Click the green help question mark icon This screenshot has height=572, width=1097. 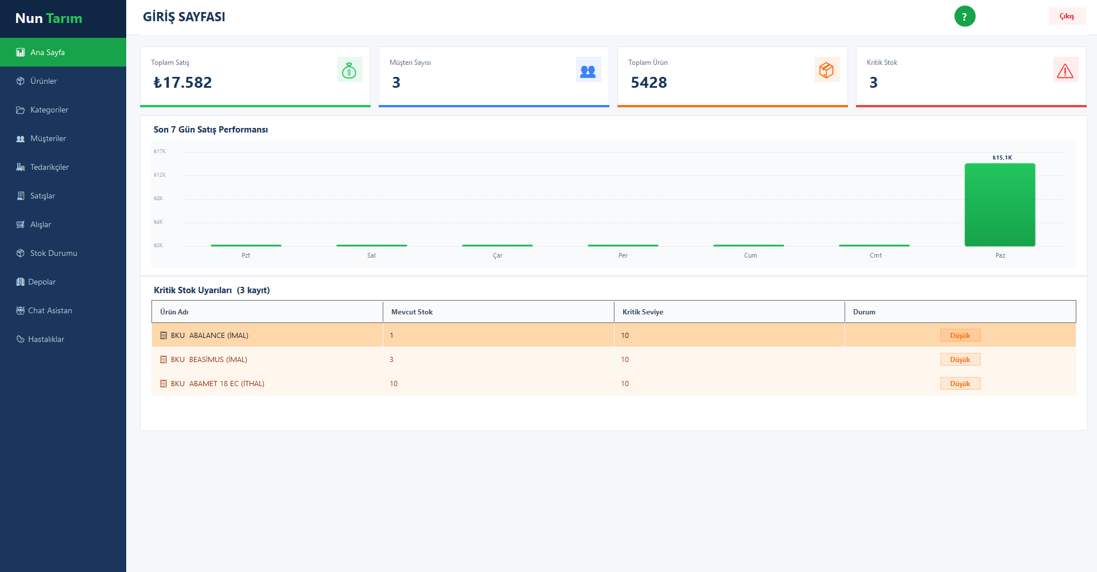pyautogui.click(x=964, y=17)
